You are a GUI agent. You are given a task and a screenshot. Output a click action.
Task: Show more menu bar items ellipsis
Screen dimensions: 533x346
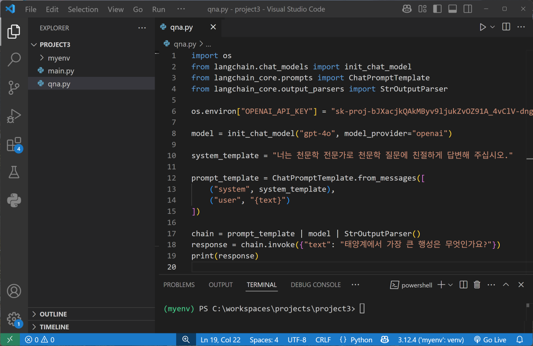tap(181, 9)
